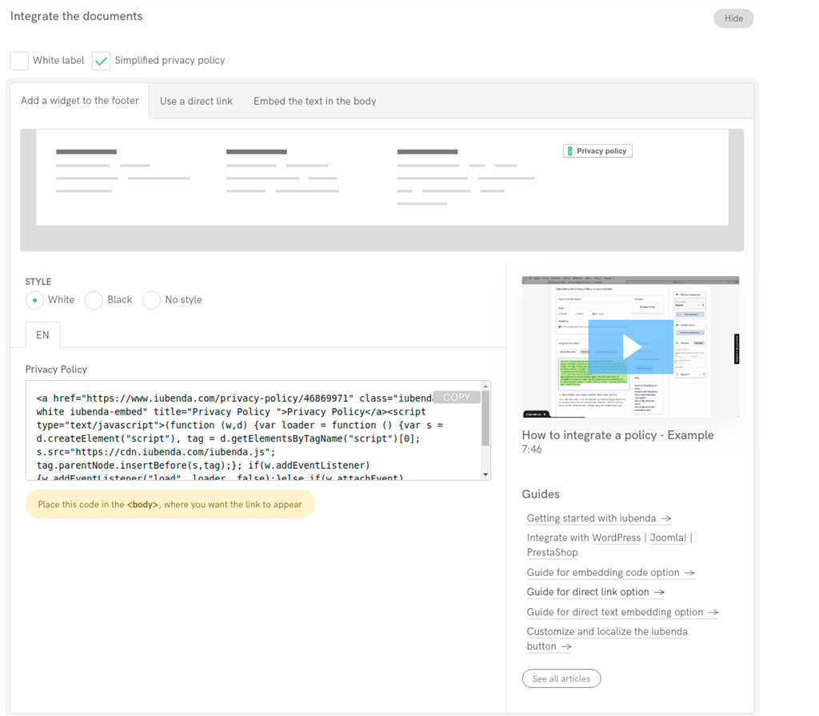Screen dimensions: 819x716
Task: Select Add a widget to the footer tab
Action: [80, 101]
